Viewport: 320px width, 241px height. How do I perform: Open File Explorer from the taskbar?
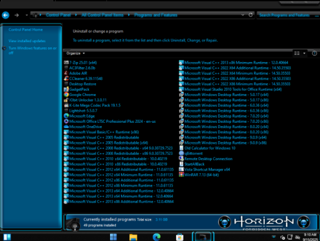tap(133, 237)
